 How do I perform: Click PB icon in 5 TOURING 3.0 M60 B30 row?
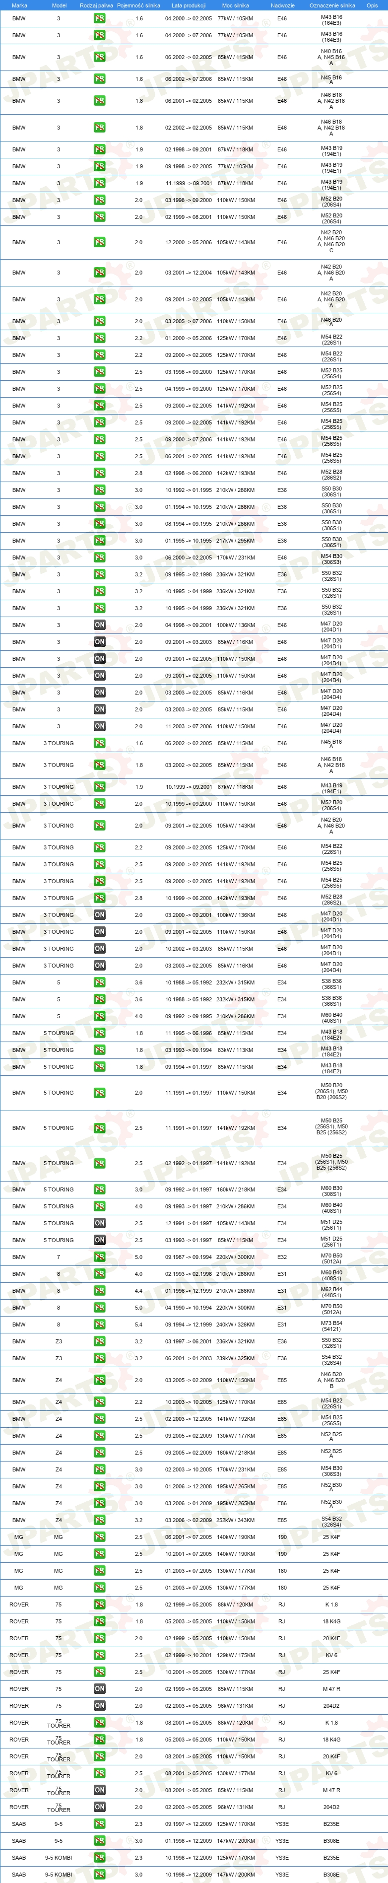point(99,1189)
